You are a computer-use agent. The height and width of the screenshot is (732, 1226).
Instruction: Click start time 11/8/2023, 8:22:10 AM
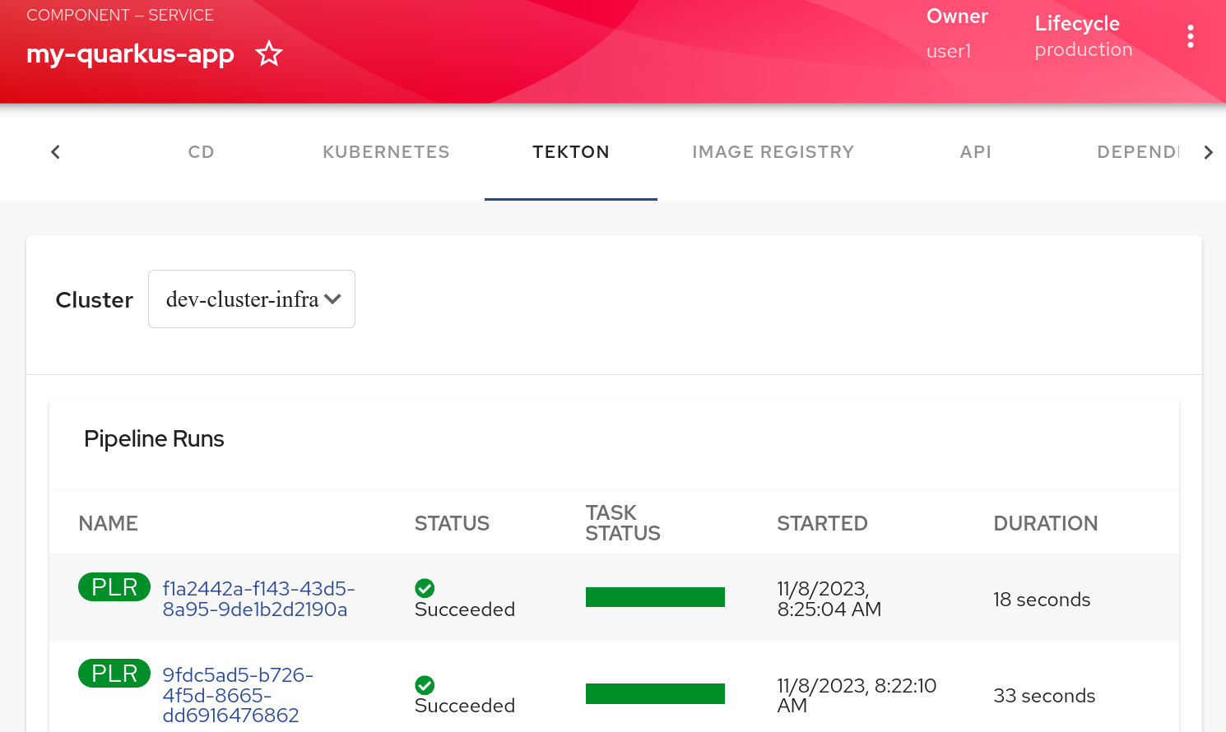[x=857, y=695]
